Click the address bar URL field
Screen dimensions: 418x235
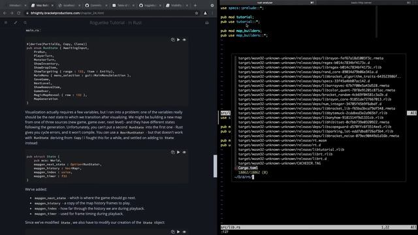point(112,13)
